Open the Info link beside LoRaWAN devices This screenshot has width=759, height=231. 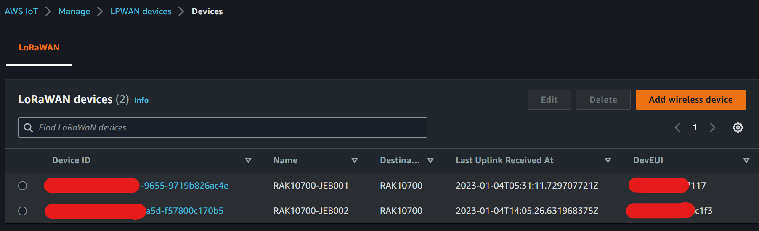tap(141, 100)
